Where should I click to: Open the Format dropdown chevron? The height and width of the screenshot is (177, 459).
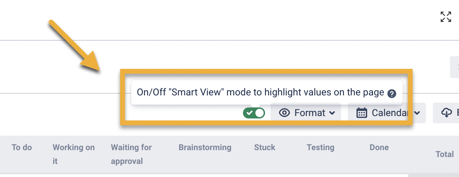tap(332, 113)
